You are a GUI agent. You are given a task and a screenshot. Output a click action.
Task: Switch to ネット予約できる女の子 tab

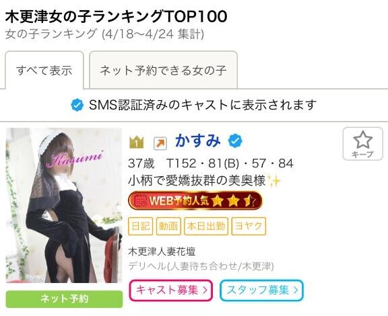point(163,70)
